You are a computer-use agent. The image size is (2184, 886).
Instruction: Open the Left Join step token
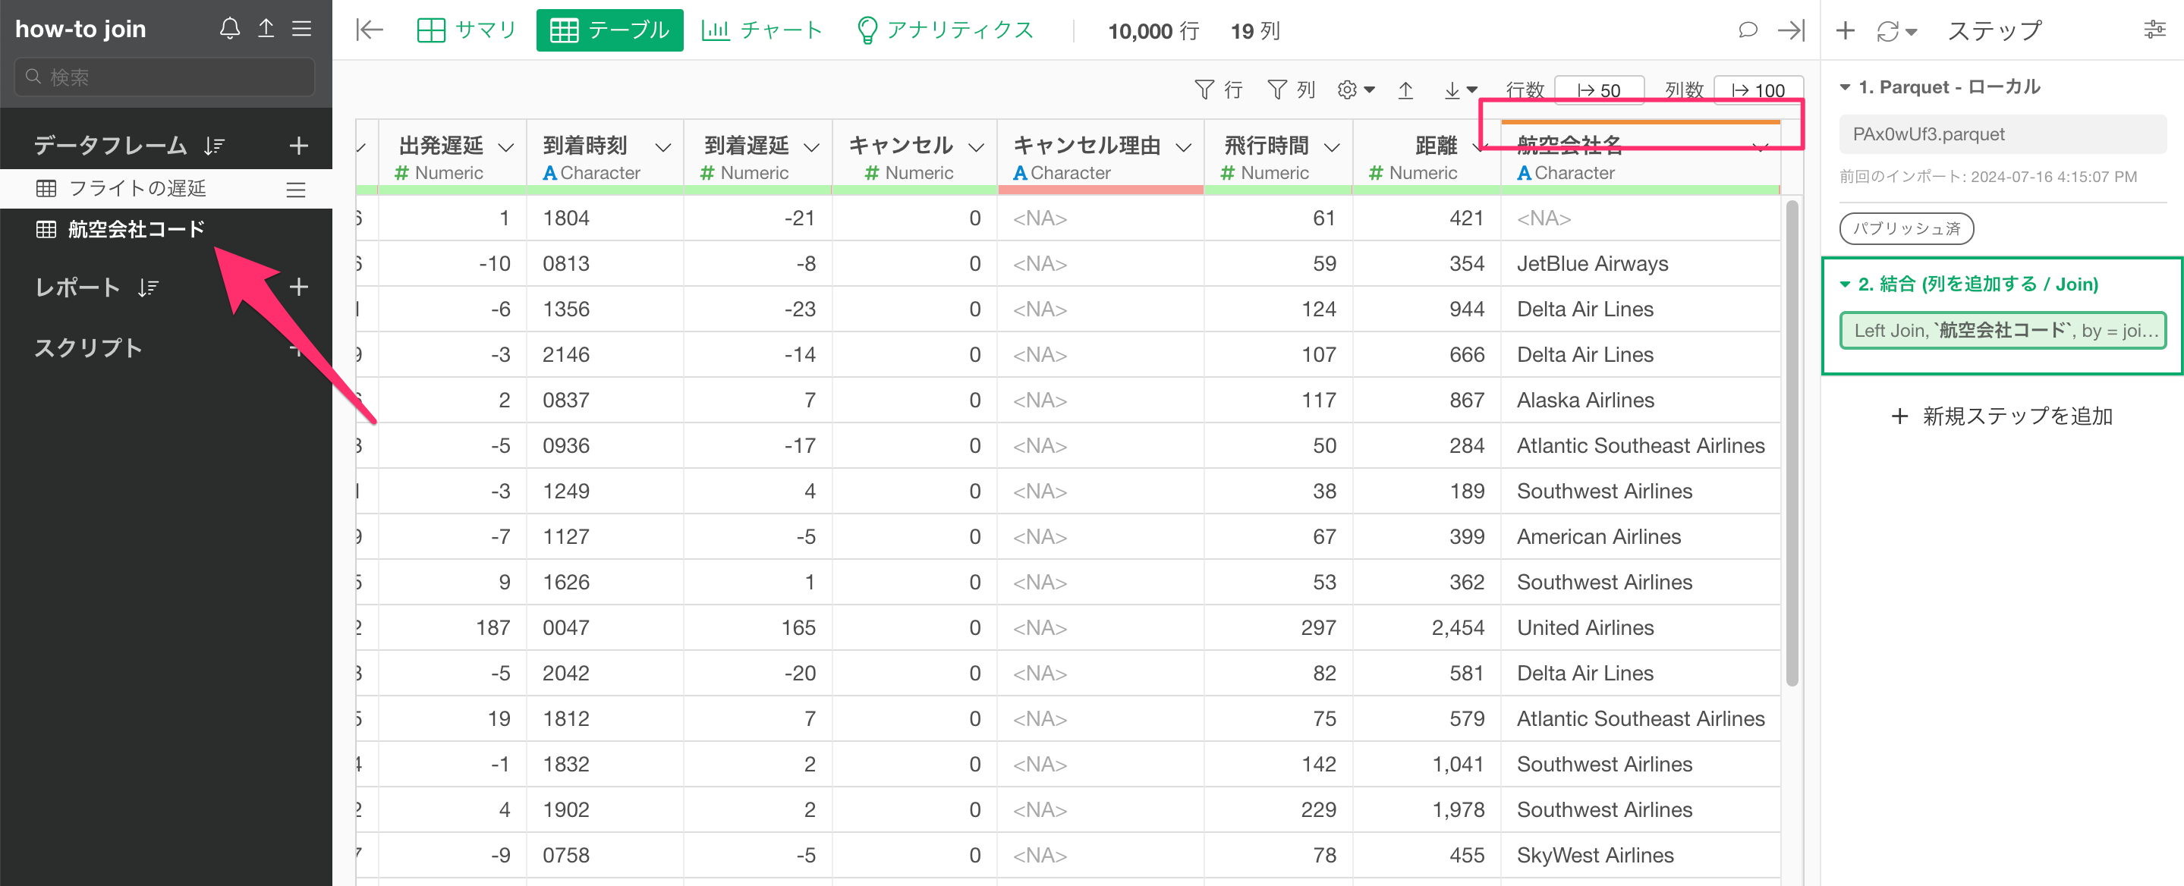click(x=2002, y=331)
